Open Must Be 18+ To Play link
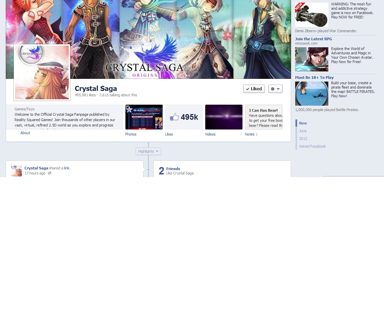Image resolution: width=384 pixels, height=314 pixels. pos(314,77)
